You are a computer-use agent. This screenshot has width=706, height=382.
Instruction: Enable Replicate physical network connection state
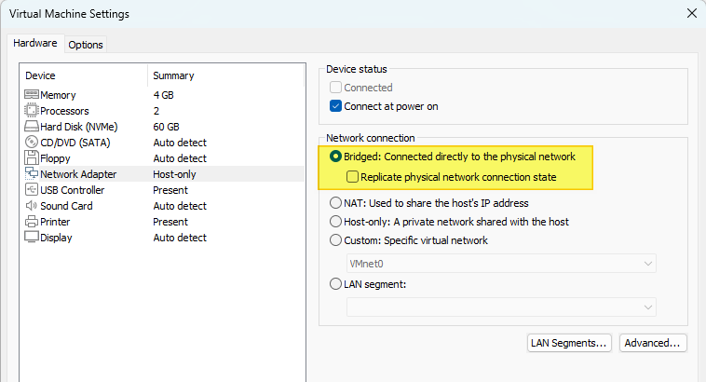[353, 177]
